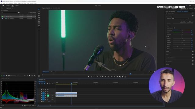Click Step Back one frame in the Program Monitor
This screenshot has height=109, width=195.
[x=100, y=77]
